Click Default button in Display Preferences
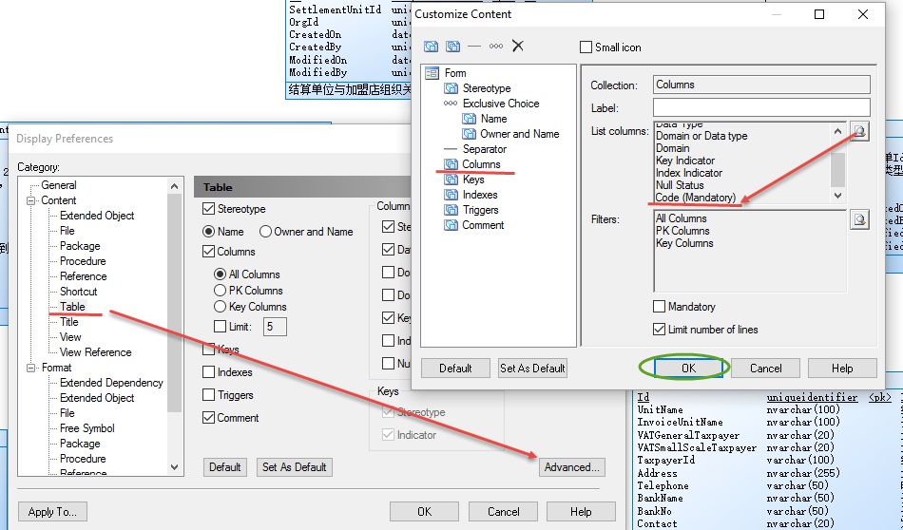 pyautogui.click(x=224, y=467)
